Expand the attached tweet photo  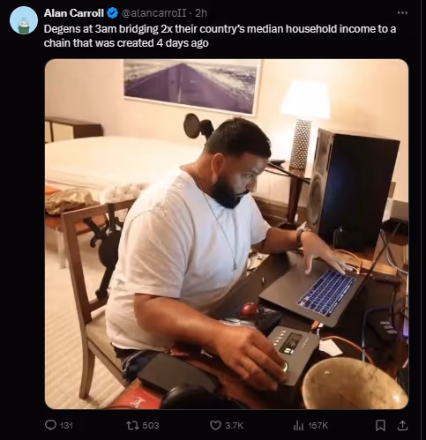click(227, 234)
